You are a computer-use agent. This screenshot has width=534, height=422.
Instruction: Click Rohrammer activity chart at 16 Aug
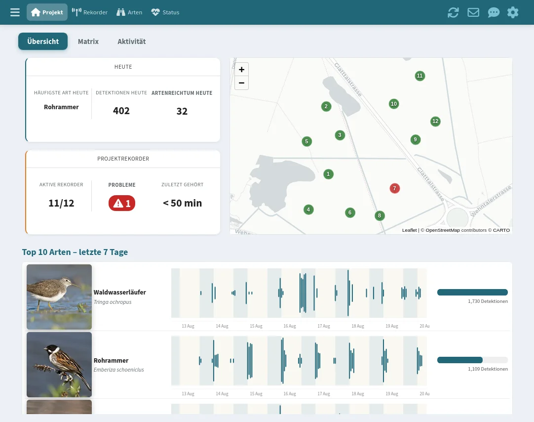[290, 361]
